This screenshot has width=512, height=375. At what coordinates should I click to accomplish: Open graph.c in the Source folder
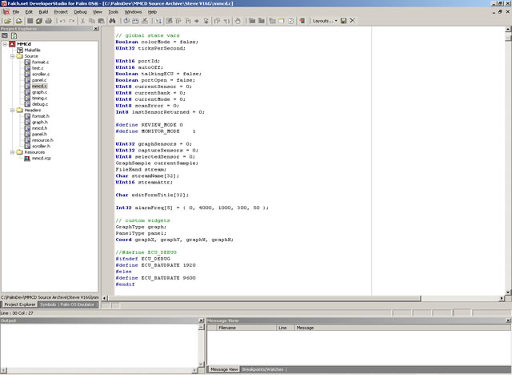[39, 92]
